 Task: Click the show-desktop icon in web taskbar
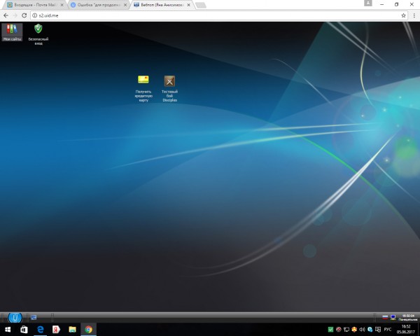click(34, 318)
